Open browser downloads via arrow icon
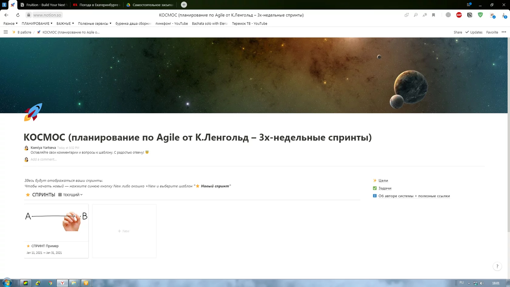The height and width of the screenshot is (287, 510). (503, 15)
